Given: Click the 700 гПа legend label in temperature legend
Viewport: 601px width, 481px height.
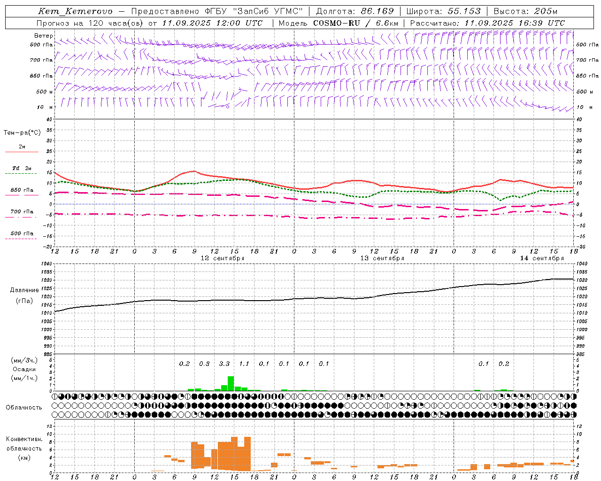Looking at the screenshot, I should pos(22,211).
